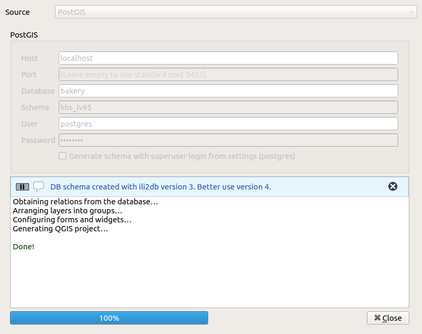Viewport: 422px width, 334px height.
Task: Click the PostGIS group heading label
Action: (x=24, y=35)
